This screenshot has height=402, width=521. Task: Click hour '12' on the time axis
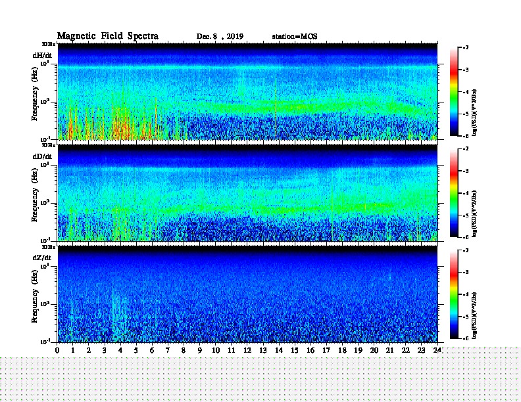[x=247, y=350]
